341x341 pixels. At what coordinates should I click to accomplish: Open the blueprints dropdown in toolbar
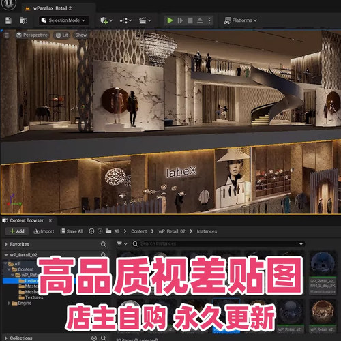point(125,20)
